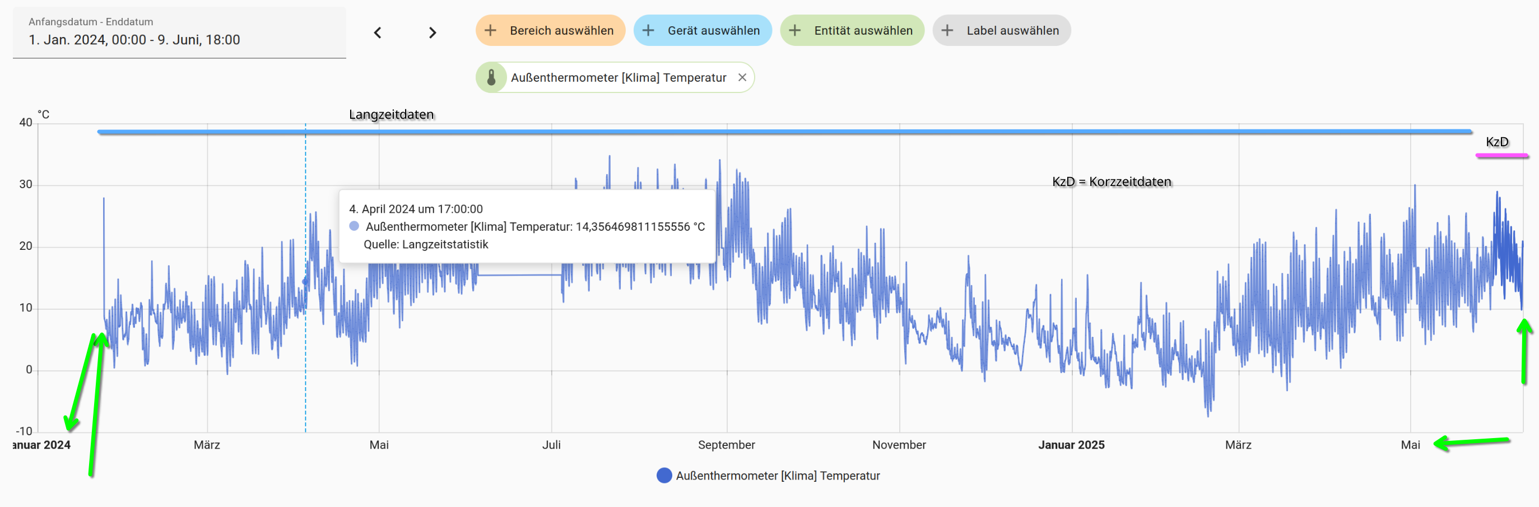Click the Außenthermometer [Klima] Temperatur chip label

click(x=619, y=78)
